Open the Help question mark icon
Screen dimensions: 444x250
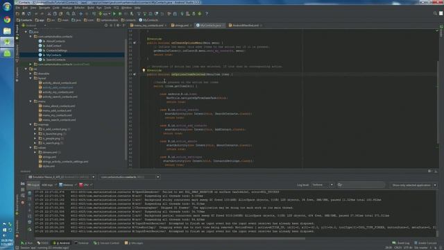point(207,14)
